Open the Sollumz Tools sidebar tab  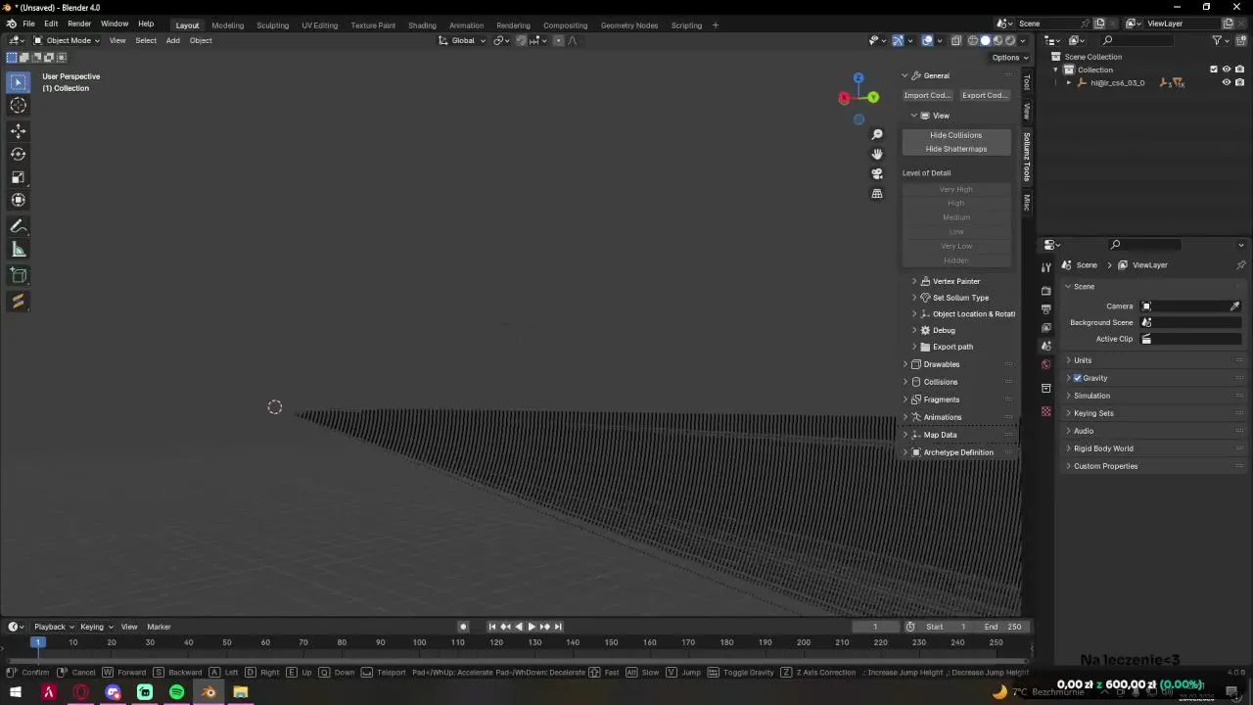1027,157
